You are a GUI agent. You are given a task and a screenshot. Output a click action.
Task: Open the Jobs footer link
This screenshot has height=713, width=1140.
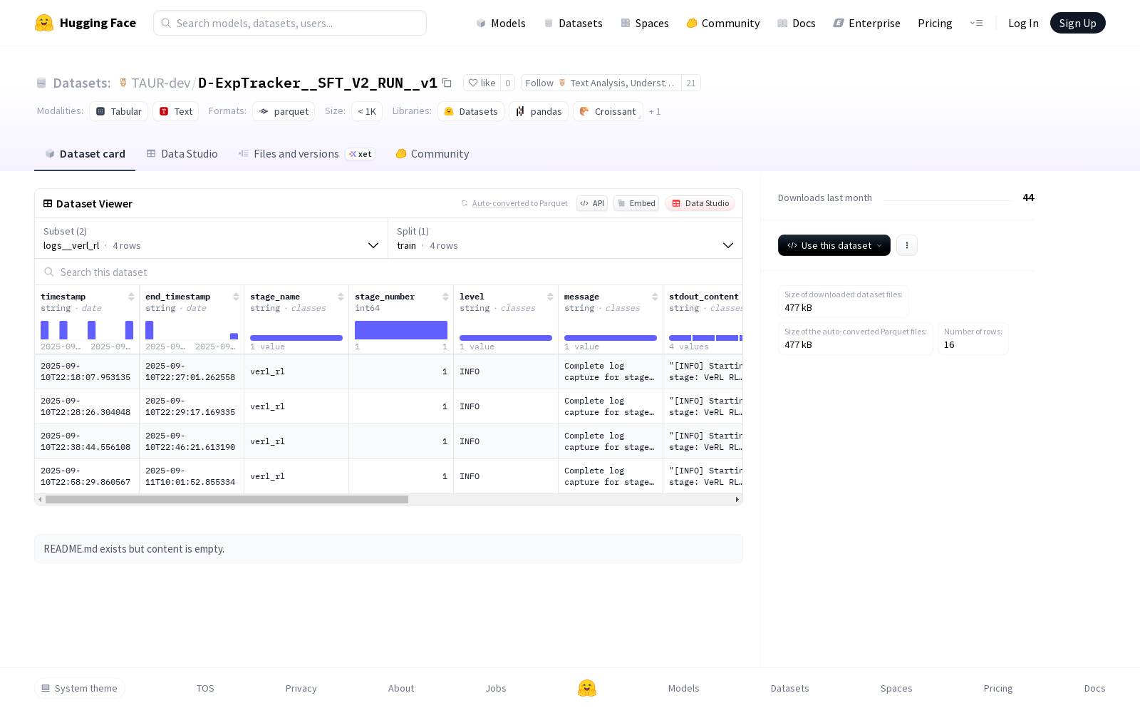pos(496,688)
